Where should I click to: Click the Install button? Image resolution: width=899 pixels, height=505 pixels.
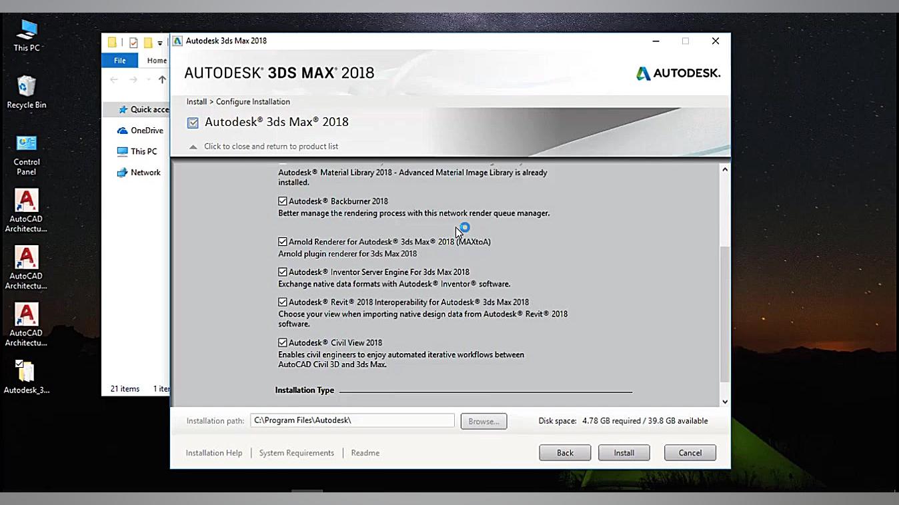pos(624,453)
